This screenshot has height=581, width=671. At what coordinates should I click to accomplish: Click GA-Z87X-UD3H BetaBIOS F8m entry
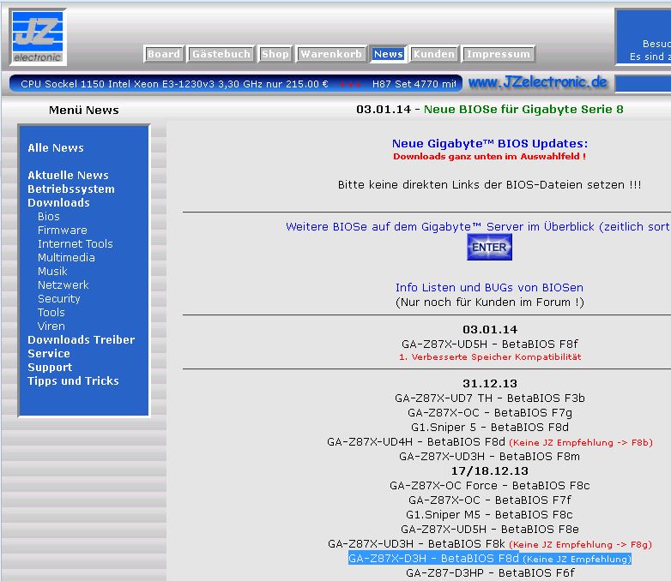pos(490,456)
